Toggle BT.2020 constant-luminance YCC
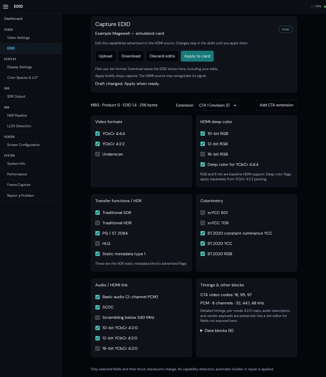 (x=203, y=233)
